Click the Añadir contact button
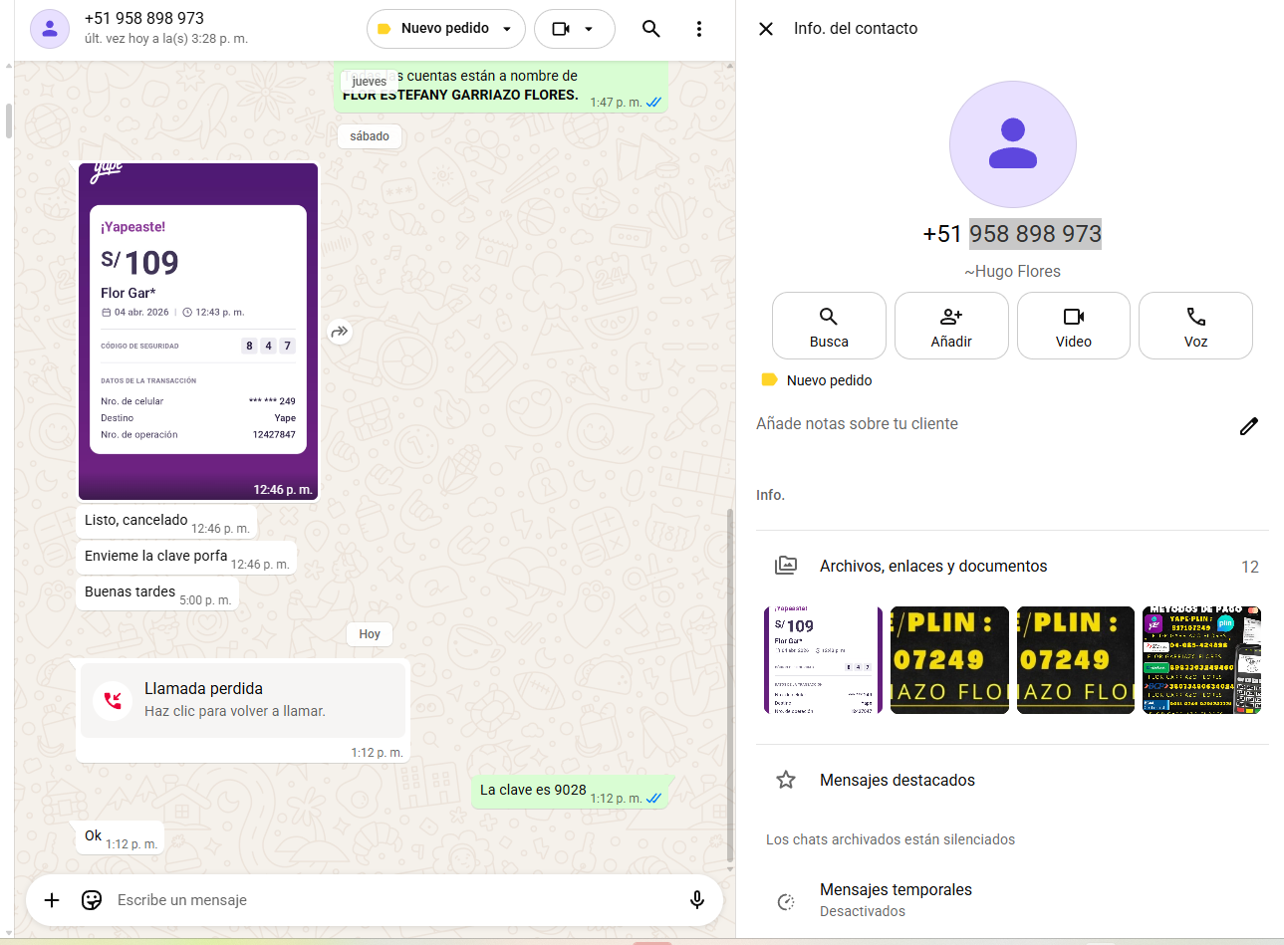Screen dimensions: 1284x945 [x=950, y=326]
